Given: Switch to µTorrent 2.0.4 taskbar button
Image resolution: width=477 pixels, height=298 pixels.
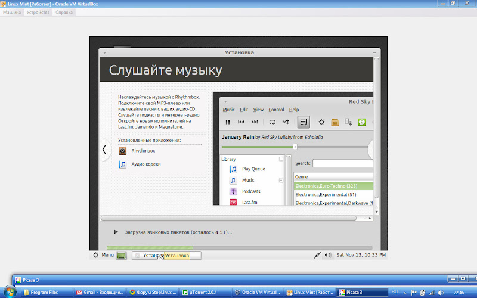Looking at the screenshot, I should (x=205, y=292).
